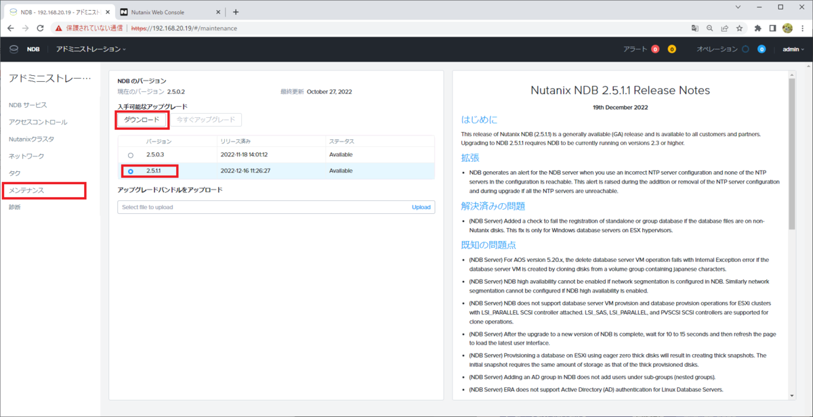Open the admin user dropdown
Screen dimensions: 813x417
coord(793,49)
